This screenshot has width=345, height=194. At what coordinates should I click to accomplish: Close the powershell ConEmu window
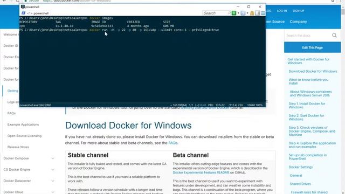[x=260, y=7]
